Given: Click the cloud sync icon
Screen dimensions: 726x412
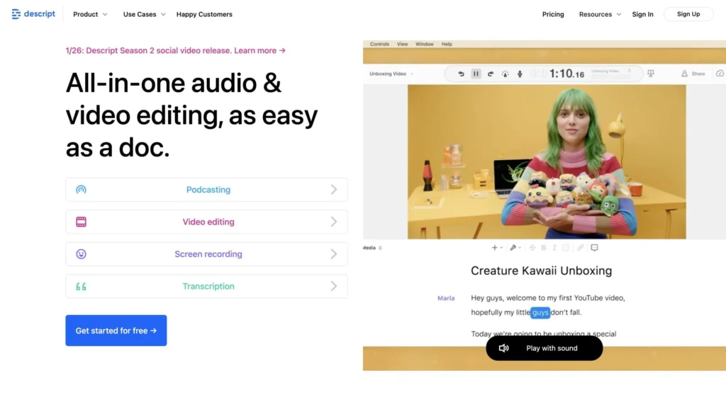Looking at the screenshot, I should coord(720,74).
